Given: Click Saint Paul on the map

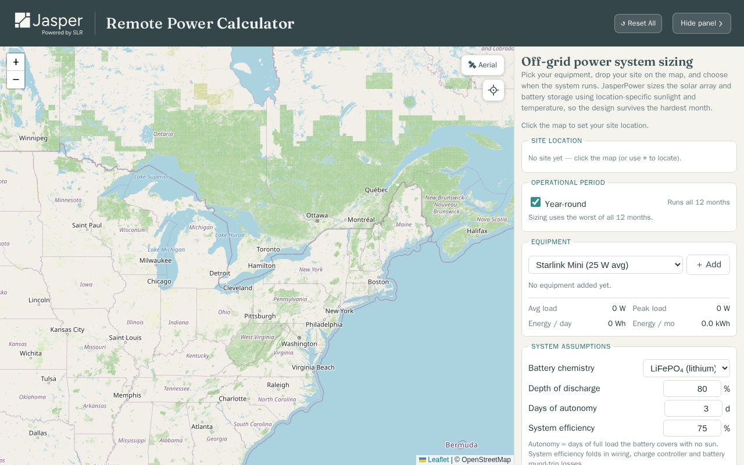Looking at the screenshot, I should point(87,226).
